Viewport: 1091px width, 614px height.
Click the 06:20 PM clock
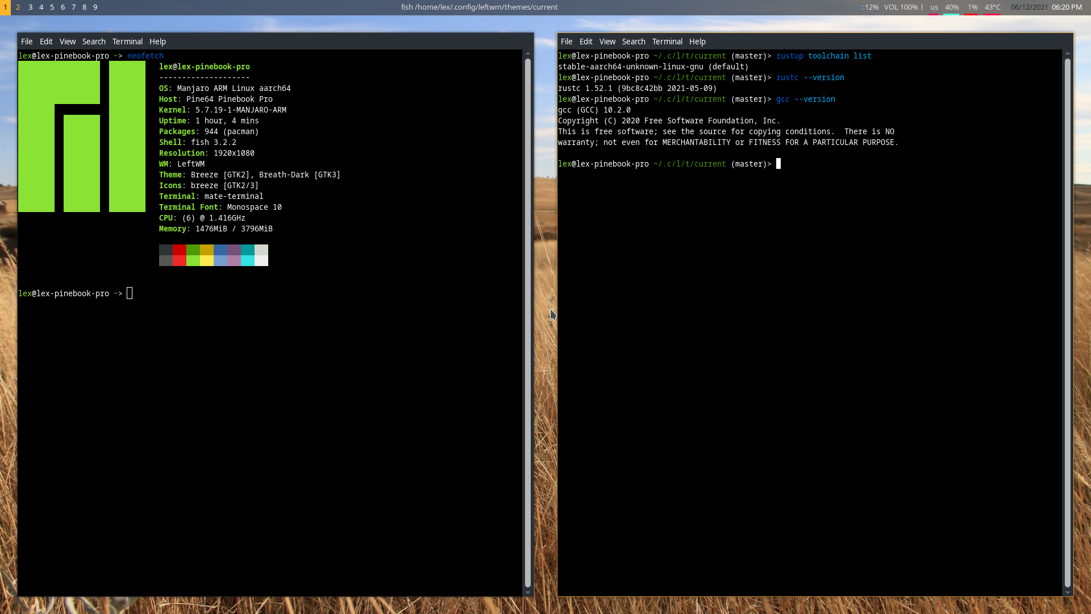point(1067,7)
